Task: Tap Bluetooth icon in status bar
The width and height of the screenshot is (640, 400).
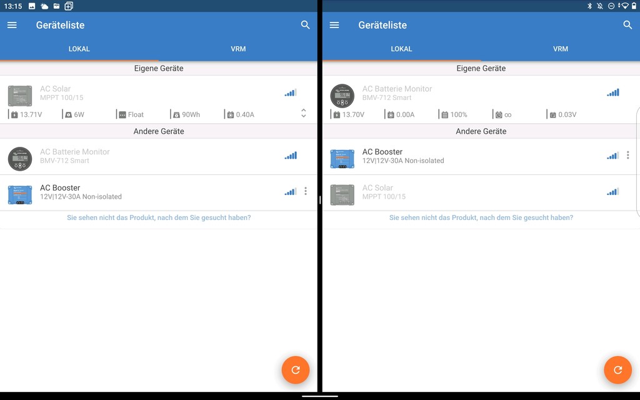Action: point(589,6)
